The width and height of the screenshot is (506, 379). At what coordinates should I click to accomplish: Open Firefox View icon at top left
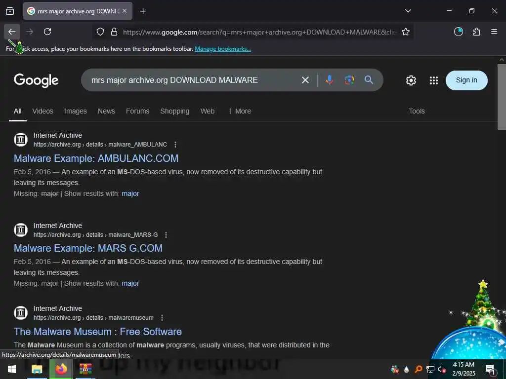pyautogui.click(x=10, y=11)
